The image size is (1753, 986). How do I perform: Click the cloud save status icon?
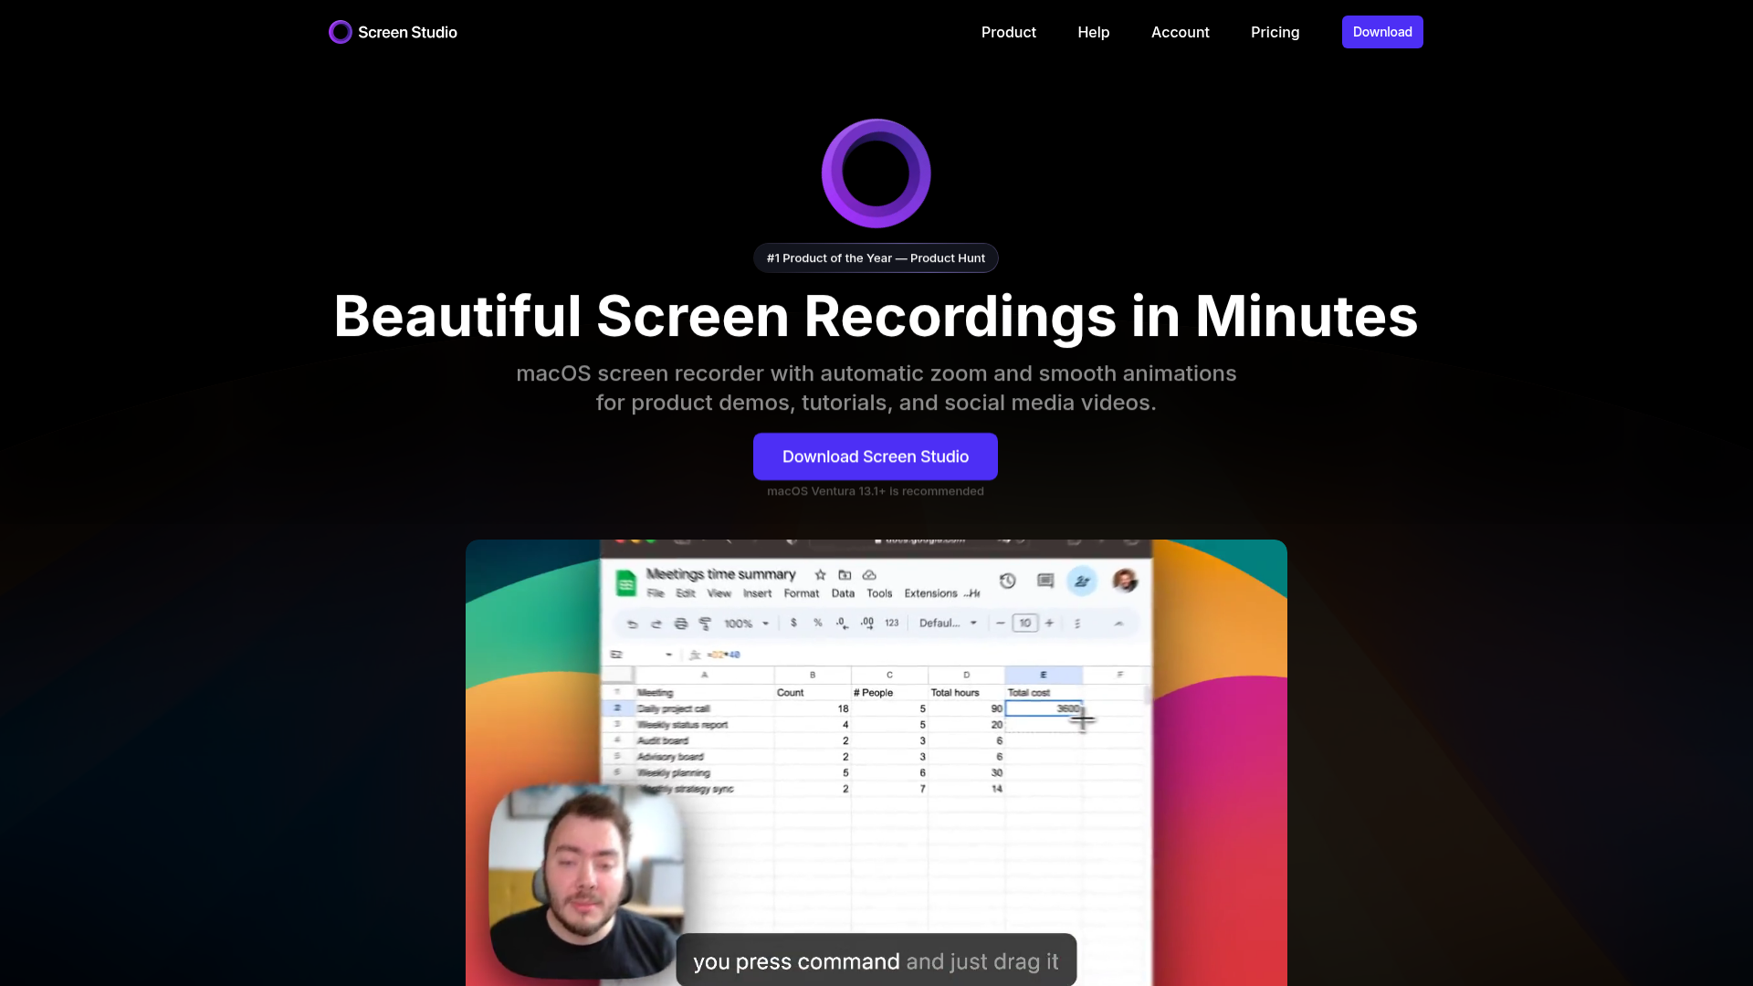pyautogui.click(x=869, y=574)
